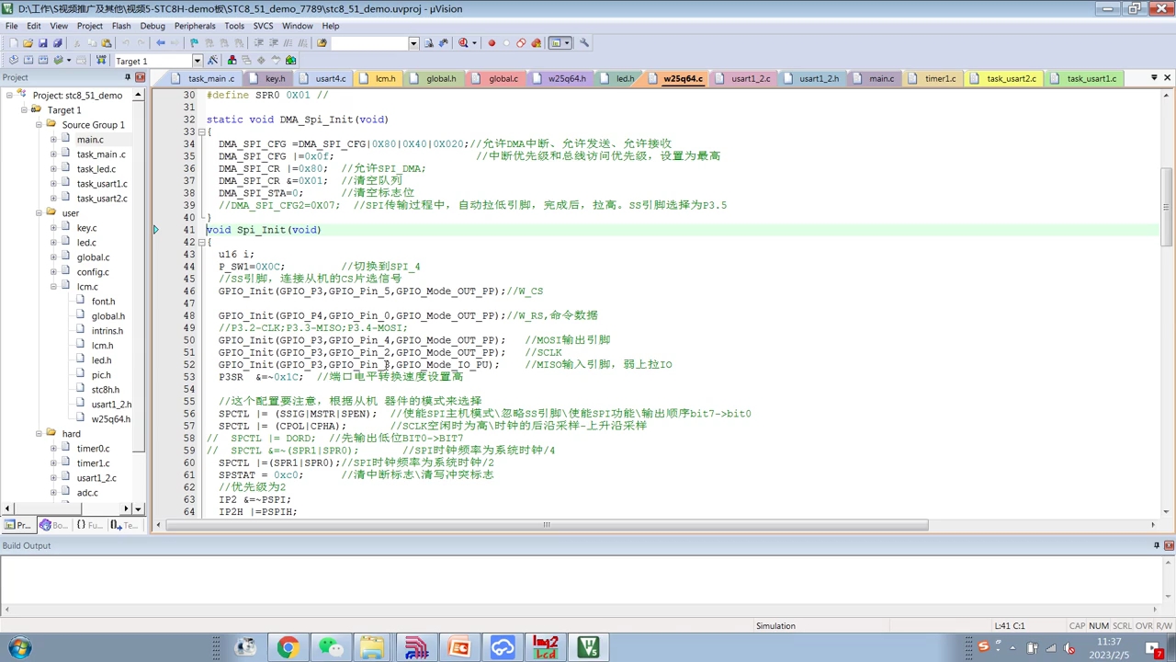Select config.c in the project tree

point(92,271)
